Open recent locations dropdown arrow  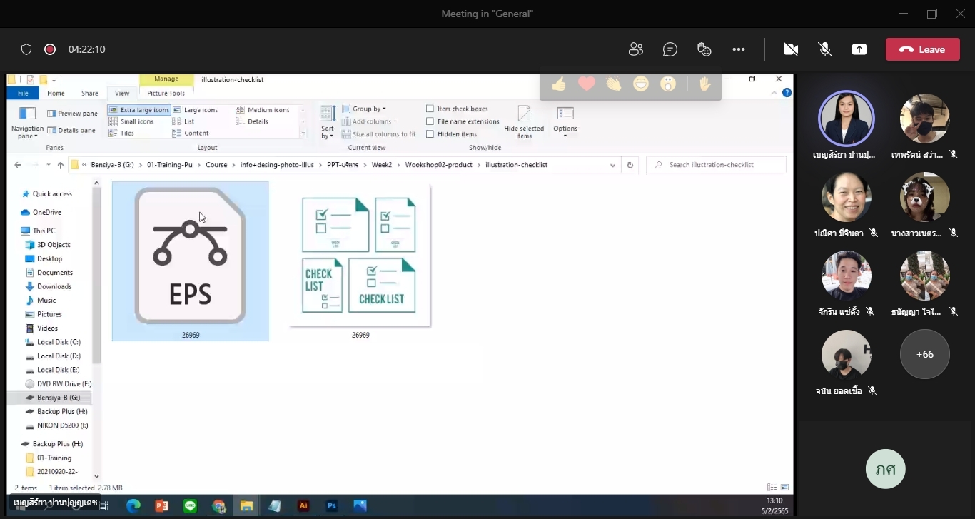coord(49,165)
